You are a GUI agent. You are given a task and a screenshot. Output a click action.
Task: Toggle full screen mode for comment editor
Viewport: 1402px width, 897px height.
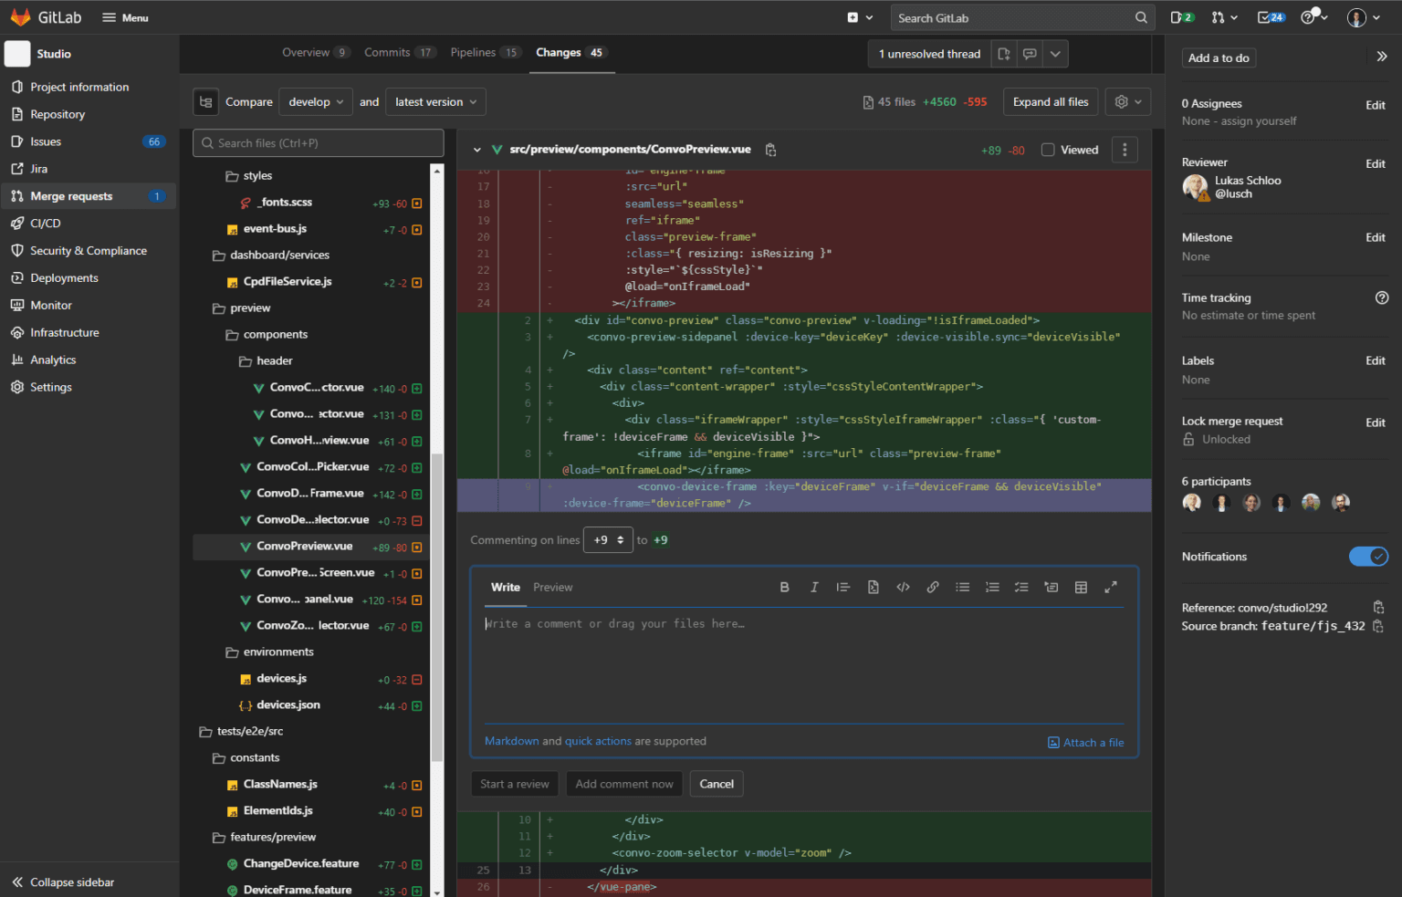click(x=1110, y=588)
